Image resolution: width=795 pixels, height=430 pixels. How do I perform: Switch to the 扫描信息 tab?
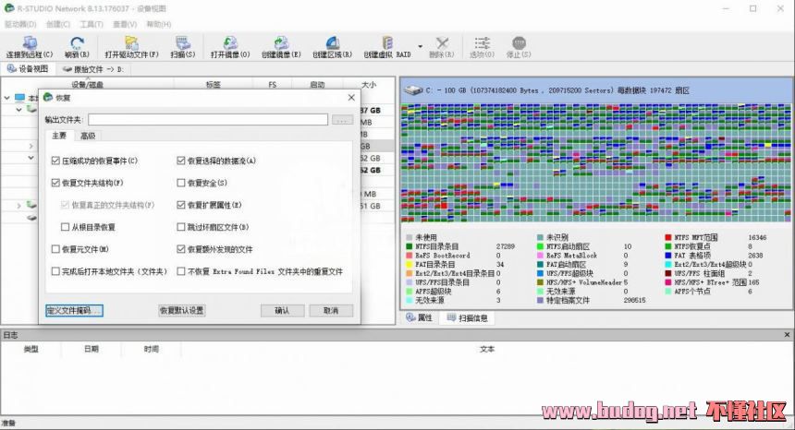[467, 317]
